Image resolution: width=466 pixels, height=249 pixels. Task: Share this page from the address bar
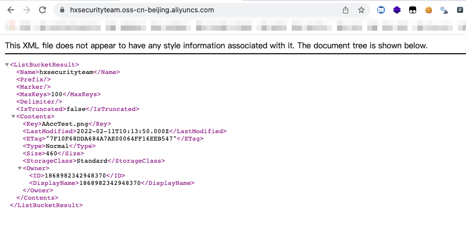(x=346, y=10)
